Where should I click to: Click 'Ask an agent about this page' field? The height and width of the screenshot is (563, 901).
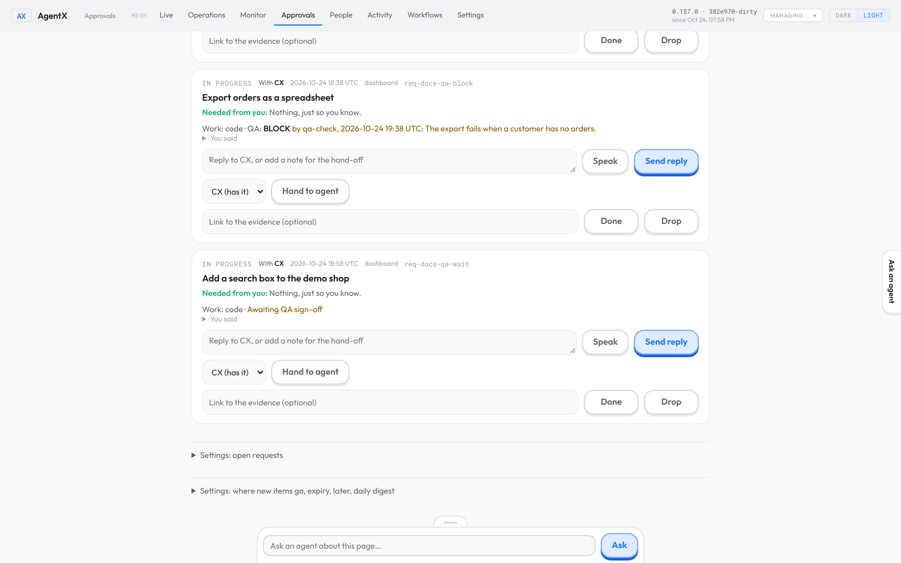(x=429, y=546)
